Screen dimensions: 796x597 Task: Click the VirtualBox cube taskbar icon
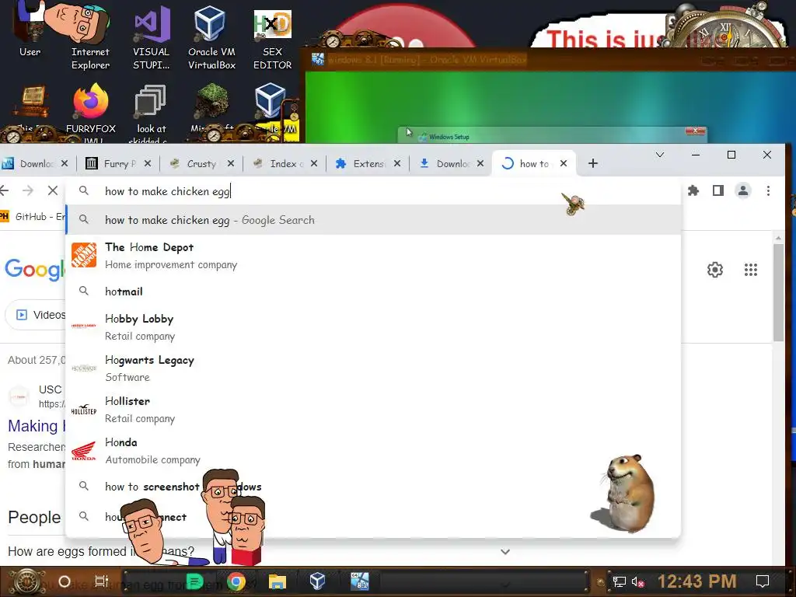(317, 581)
